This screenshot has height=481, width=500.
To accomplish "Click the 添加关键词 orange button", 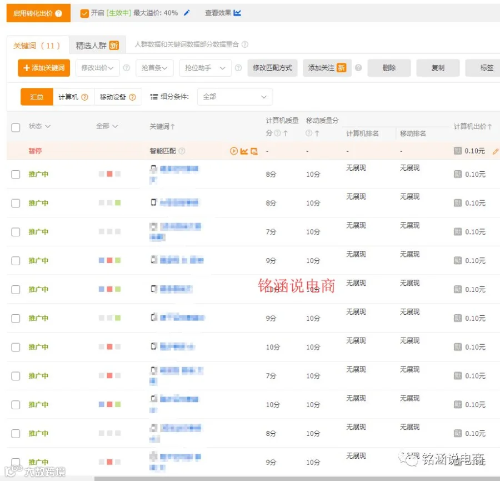I will pyautogui.click(x=44, y=68).
